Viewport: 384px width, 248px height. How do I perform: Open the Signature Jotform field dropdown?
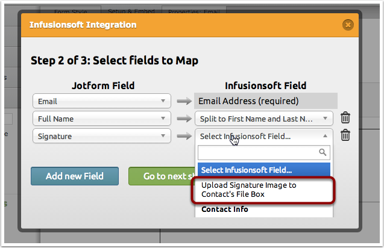pyautogui.click(x=102, y=136)
